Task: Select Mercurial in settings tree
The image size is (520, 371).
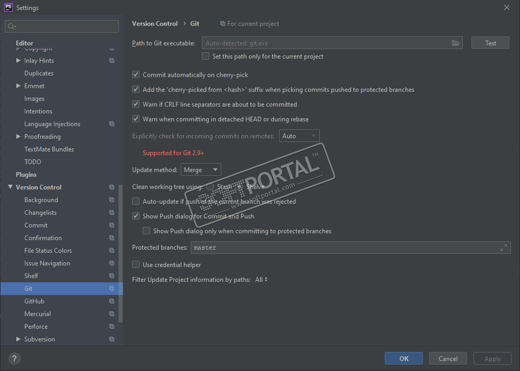Action: tap(38, 313)
